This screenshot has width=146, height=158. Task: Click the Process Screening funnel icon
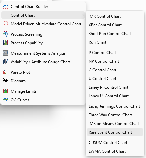(x=6, y=34)
